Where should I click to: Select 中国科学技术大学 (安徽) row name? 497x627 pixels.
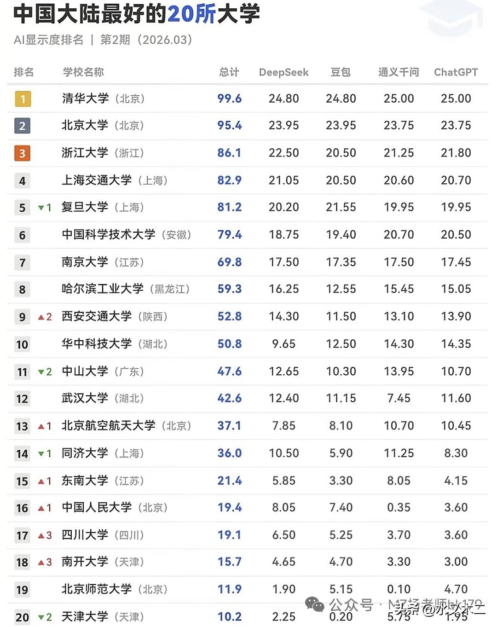point(127,234)
